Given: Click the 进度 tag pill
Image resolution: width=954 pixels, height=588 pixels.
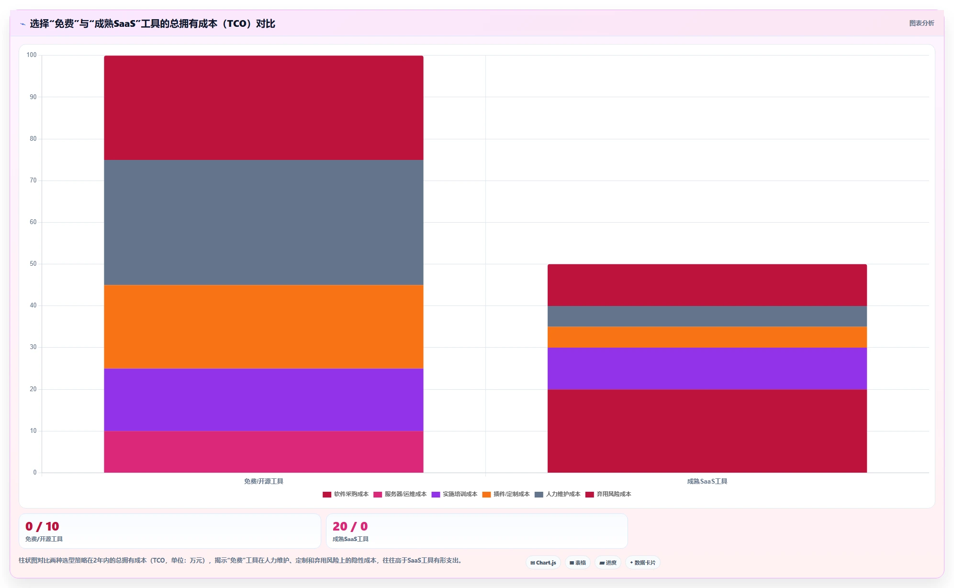Looking at the screenshot, I should [608, 563].
